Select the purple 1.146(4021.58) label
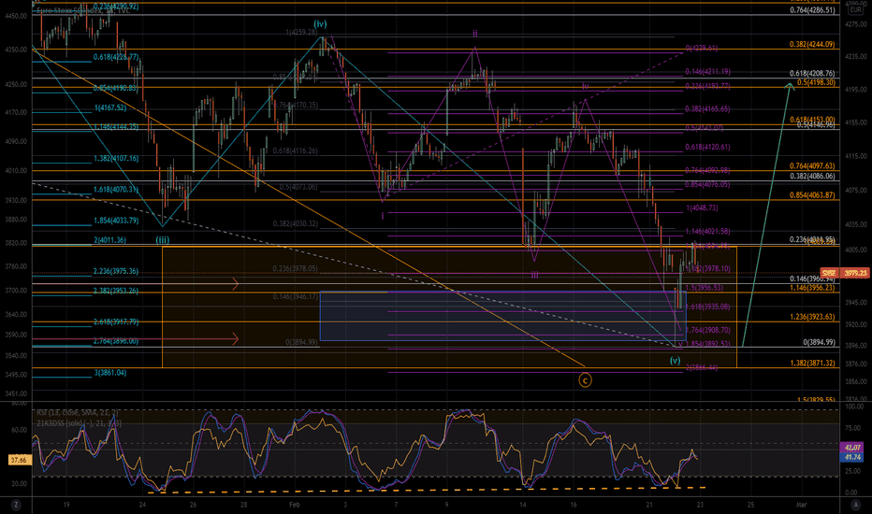This screenshot has height=514, width=872. [708, 231]
